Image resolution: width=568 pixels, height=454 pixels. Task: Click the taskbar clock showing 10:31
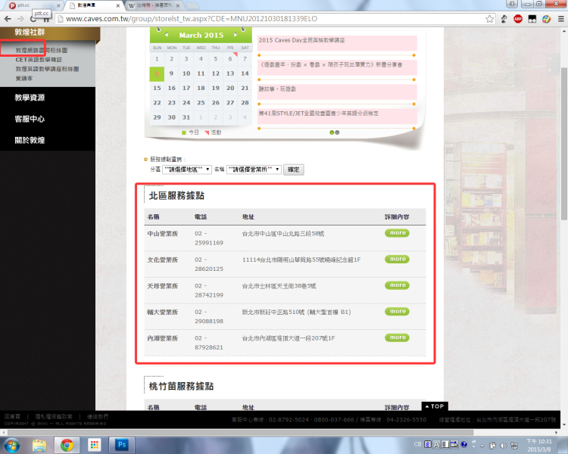[539, 446]
